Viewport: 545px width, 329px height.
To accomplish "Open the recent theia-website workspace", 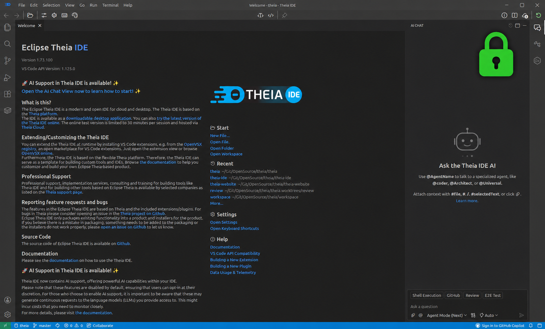I will 223,184.
